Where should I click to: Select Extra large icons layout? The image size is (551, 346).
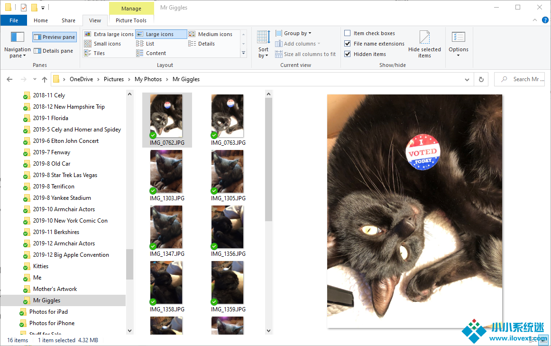tap(109, 34)
